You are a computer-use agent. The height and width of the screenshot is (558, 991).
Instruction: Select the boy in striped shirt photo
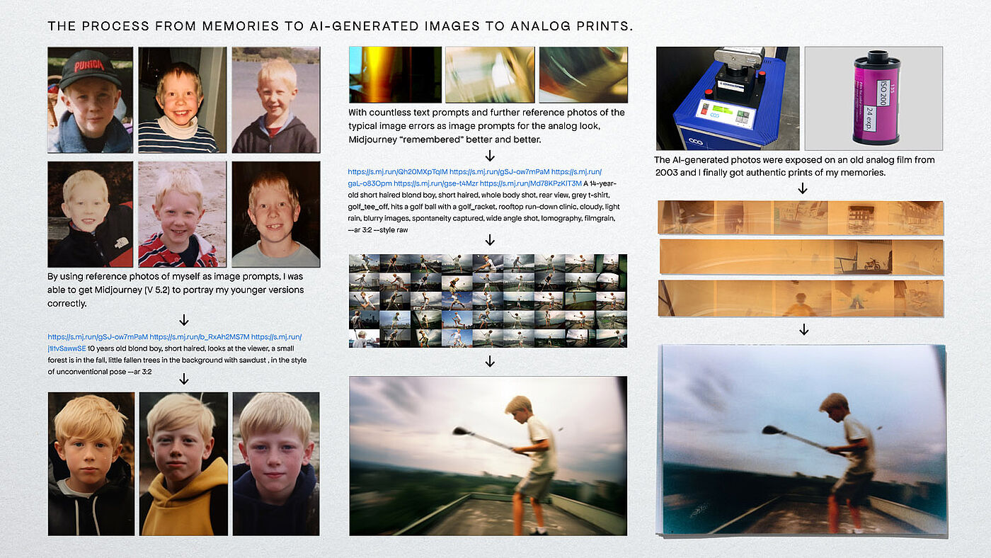[182, 100]
